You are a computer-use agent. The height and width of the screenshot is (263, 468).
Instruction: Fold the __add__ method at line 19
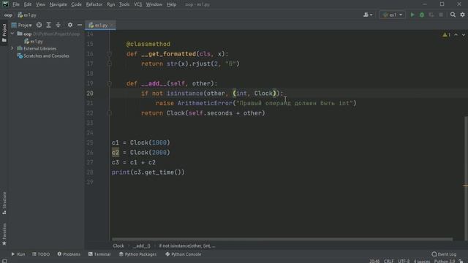(109, 83)
